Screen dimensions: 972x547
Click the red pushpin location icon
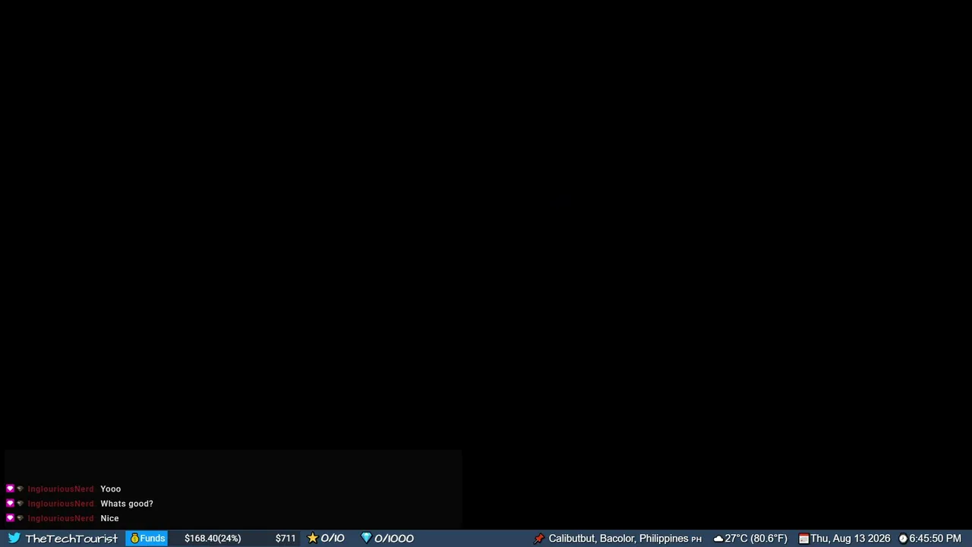(x=539, y=539)
